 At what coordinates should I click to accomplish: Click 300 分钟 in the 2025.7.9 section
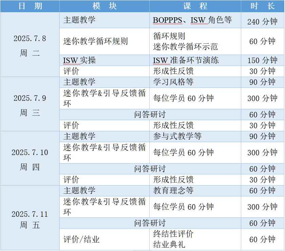pos(263,98)
